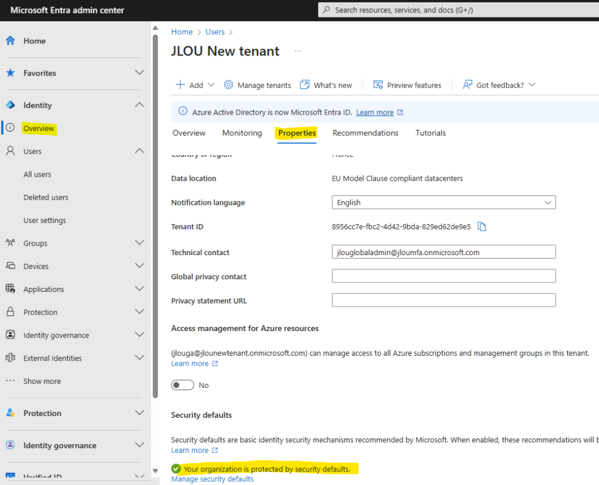Click the Show more ellipsis icon
The height and width of the screenshot is (485, 599).
(x=11, y=381)
